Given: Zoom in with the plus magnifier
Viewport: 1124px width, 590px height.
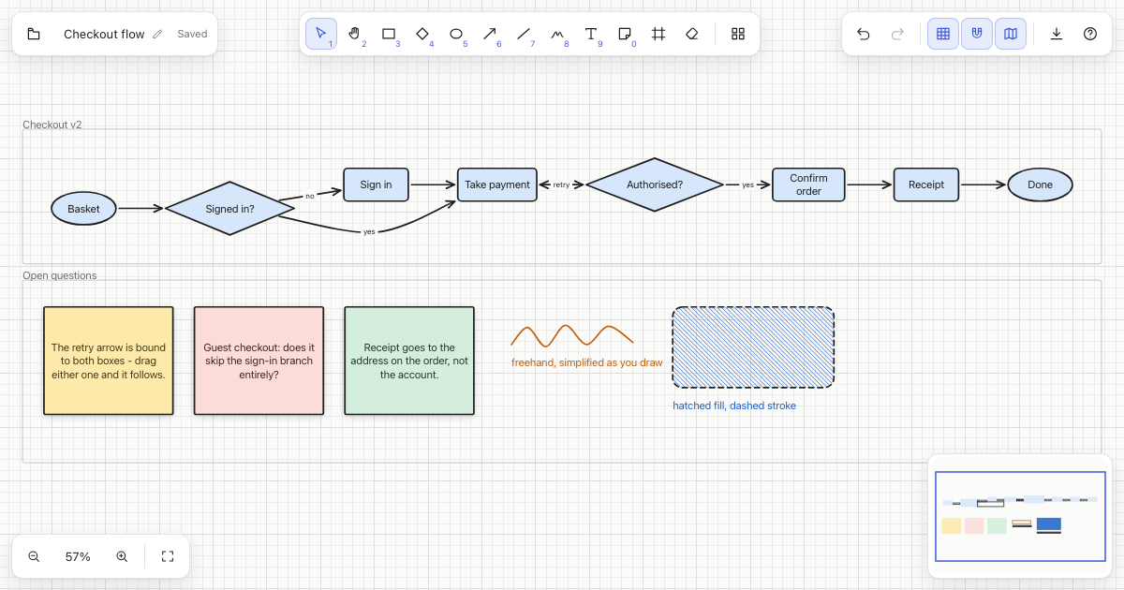Looking at the screenshot, I should (122, 556).
